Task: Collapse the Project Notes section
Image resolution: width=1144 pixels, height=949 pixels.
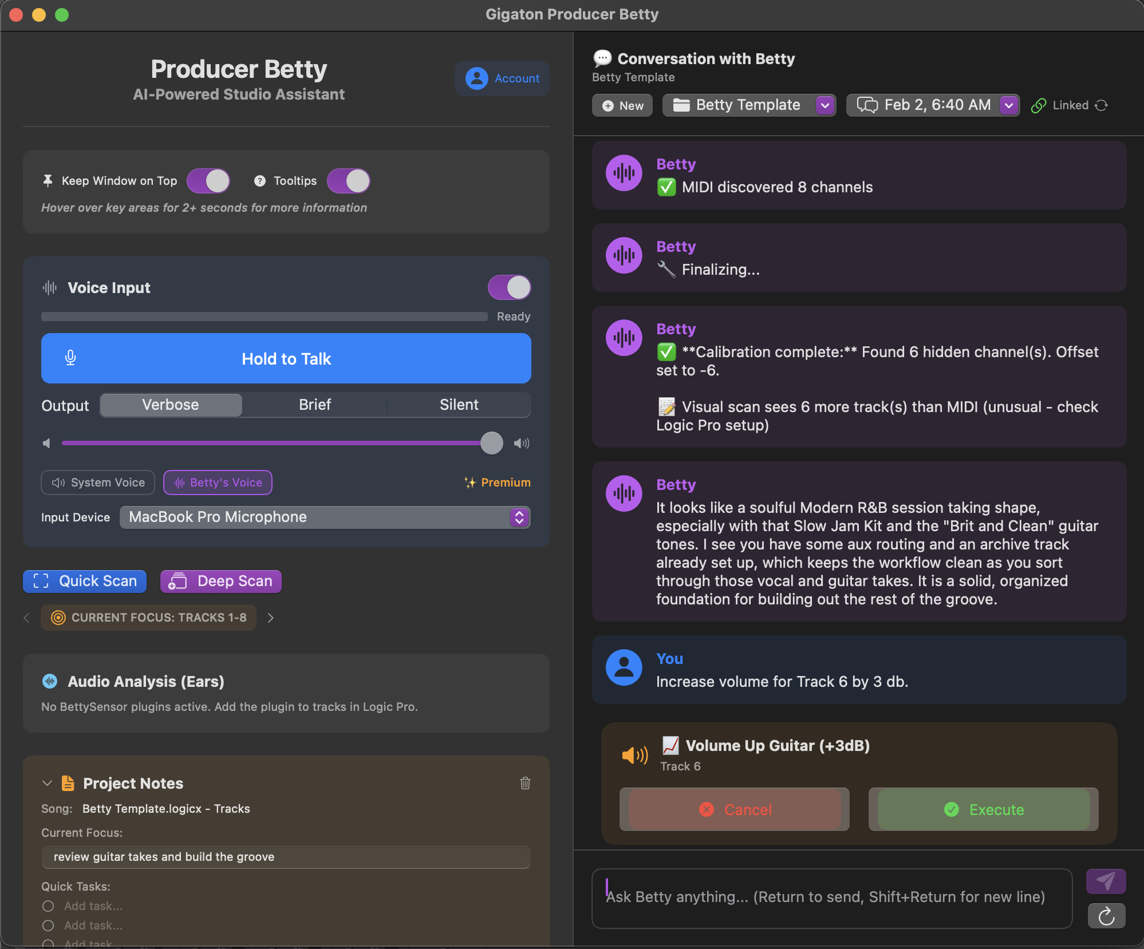Action: pyautogui.click(x=47, y=783)
